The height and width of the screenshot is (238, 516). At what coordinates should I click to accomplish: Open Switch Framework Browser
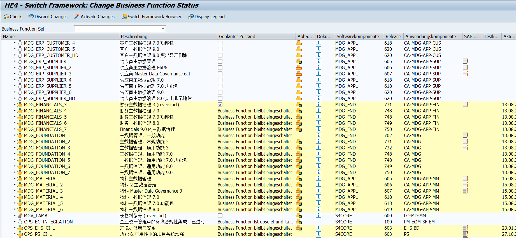(x=152, y=17)
